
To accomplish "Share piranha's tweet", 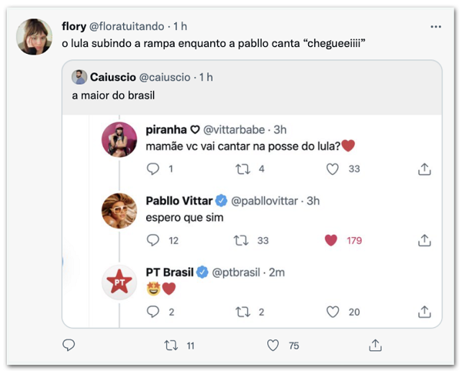I will click(x=423, y=169).
